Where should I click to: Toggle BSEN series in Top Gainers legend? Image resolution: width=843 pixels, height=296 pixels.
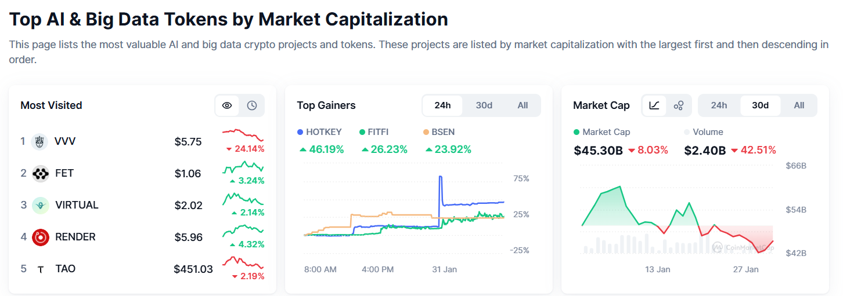tap(442, 132)
